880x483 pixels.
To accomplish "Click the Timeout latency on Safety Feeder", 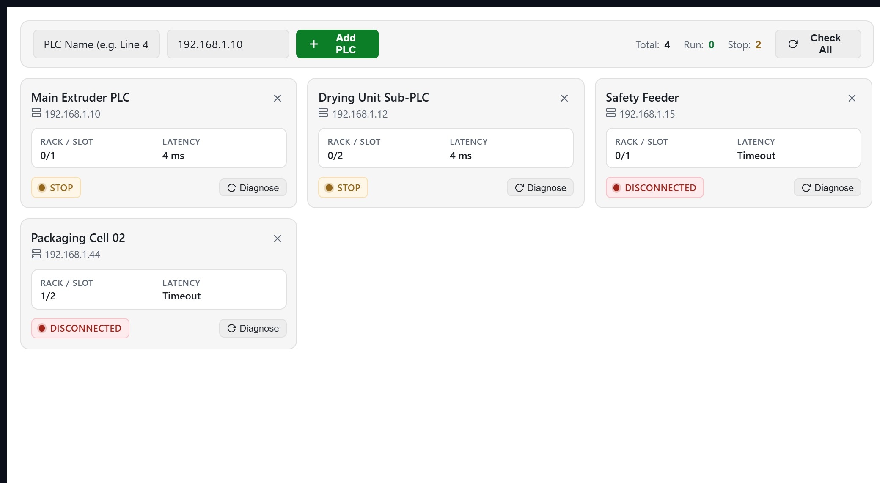I will coord(756,156).
